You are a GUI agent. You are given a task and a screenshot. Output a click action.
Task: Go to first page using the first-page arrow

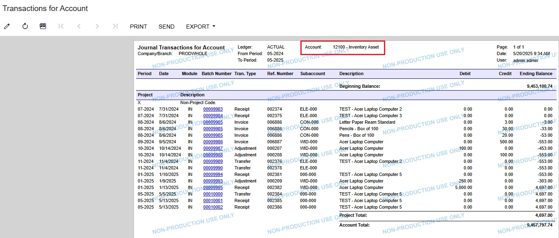point(61,26)
